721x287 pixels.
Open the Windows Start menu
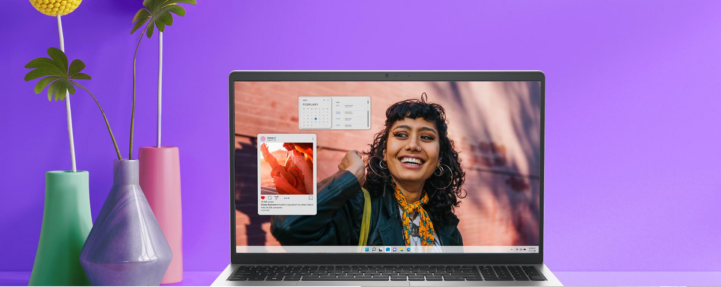click(x=367, y=249)
